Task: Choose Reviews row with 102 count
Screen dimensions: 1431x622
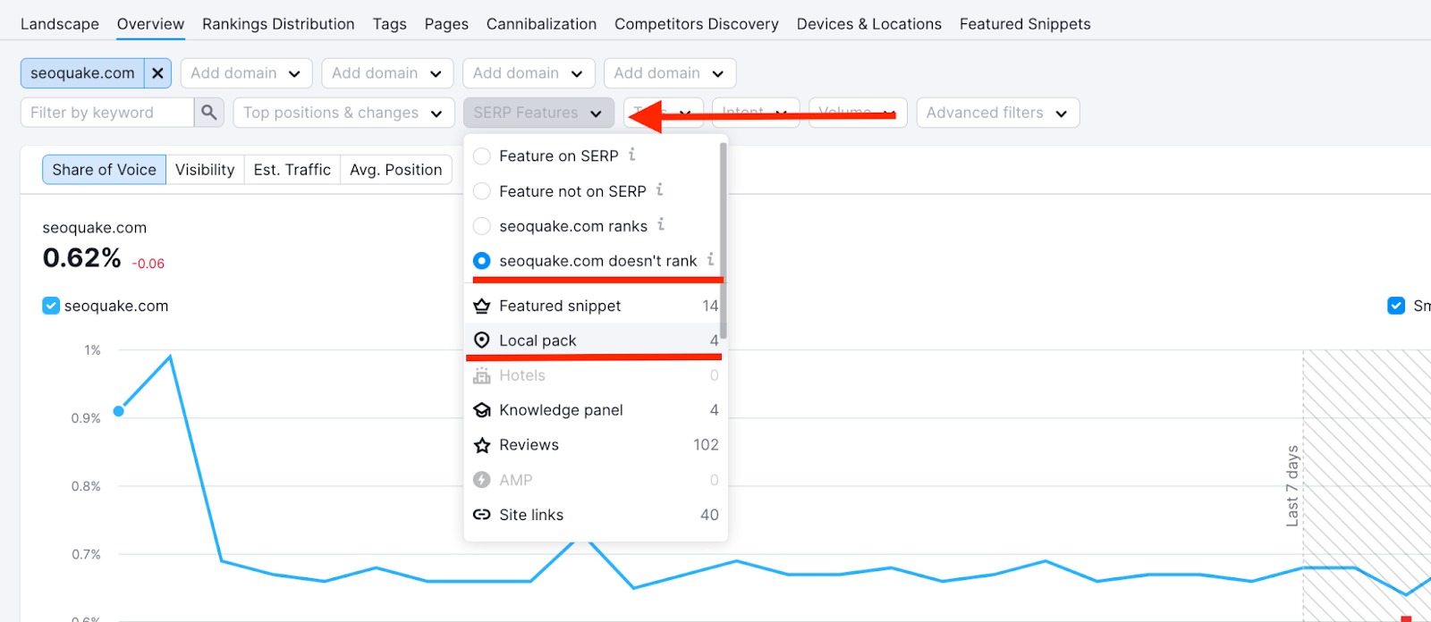Action: [596, 445]
